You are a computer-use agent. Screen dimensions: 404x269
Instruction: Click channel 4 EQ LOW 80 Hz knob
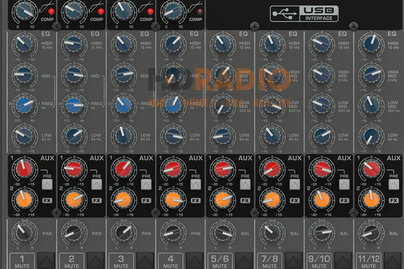(171, 134)
